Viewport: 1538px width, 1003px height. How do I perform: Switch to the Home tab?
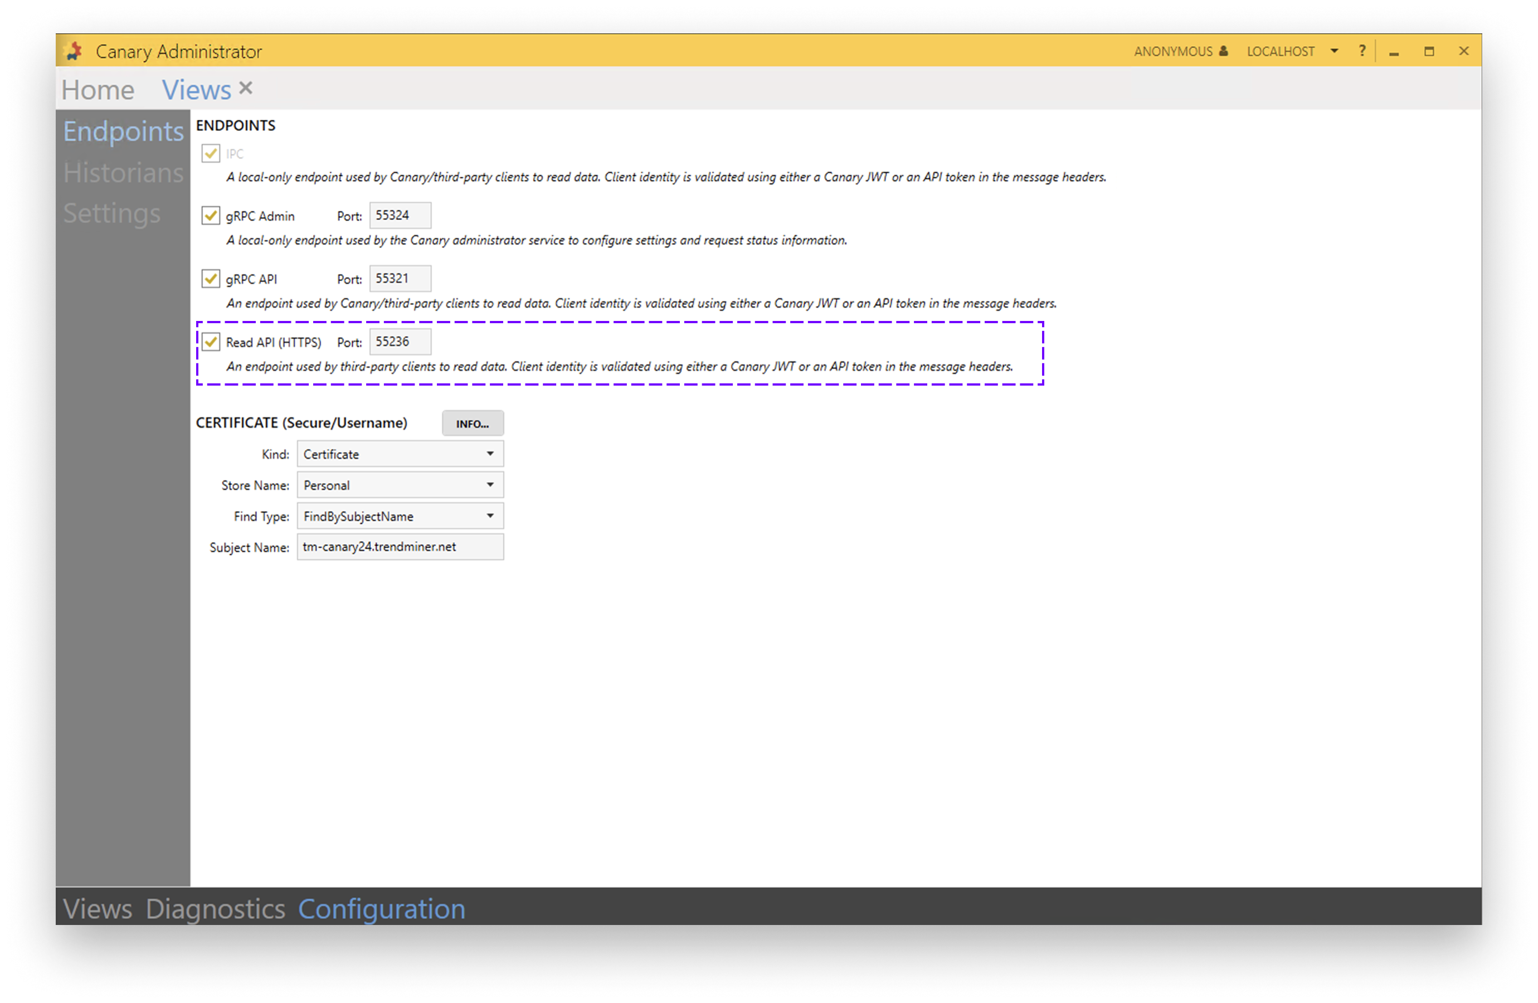[98, 89]
